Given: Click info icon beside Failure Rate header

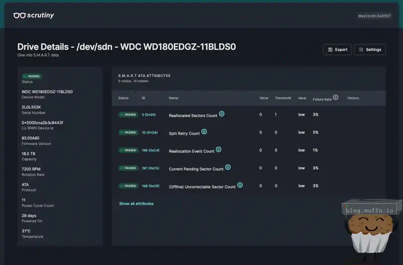Looking at the screenshot, I should point(335,98).
